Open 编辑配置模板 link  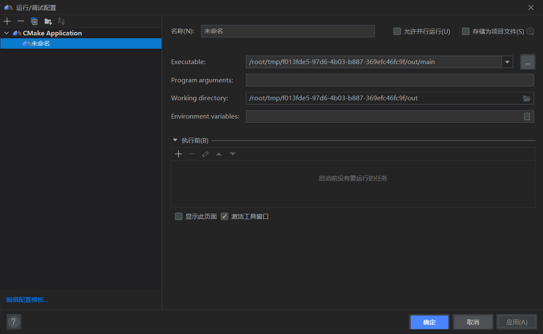[27, 299]
